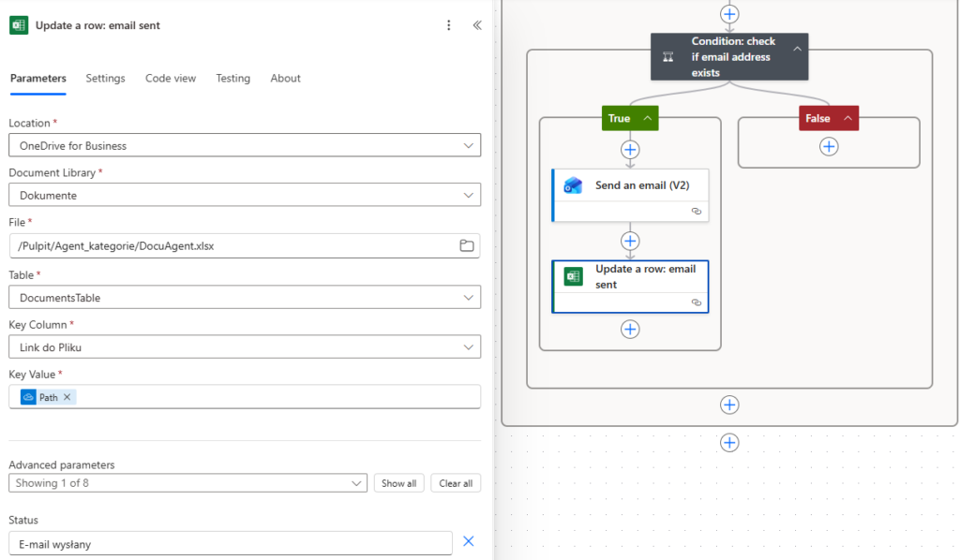
Task: Click the condition icon on the Condition card
Action: [x=667, y=57]
